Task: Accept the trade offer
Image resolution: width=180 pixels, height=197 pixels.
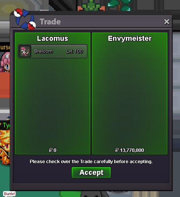Action: 91,173
